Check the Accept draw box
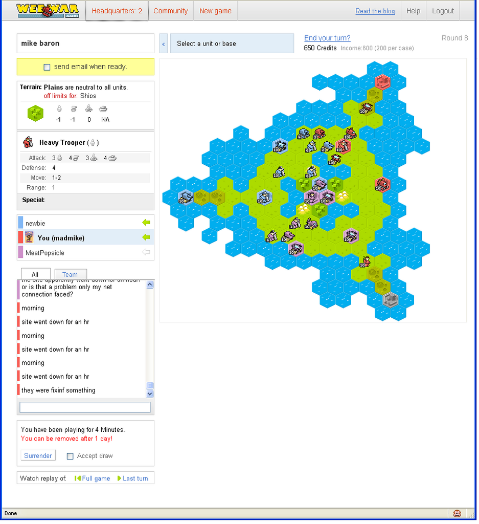The image size is (479, 524). point(71,456)
